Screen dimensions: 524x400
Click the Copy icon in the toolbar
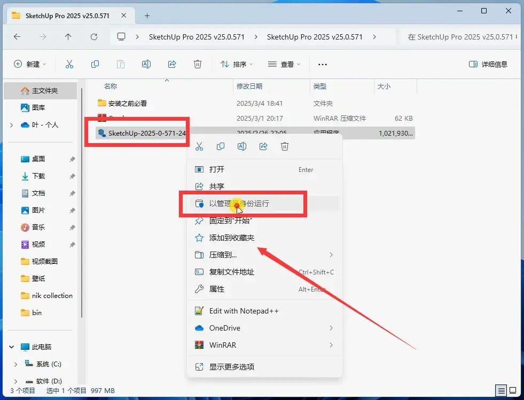95,64
